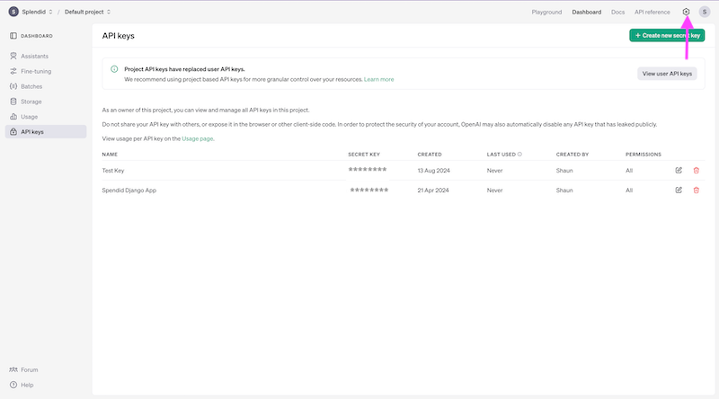This screenshot has height=399, width=719.
Task: Click the Usage chart icon
Action: pyautogui.click(x=13, y=117)
